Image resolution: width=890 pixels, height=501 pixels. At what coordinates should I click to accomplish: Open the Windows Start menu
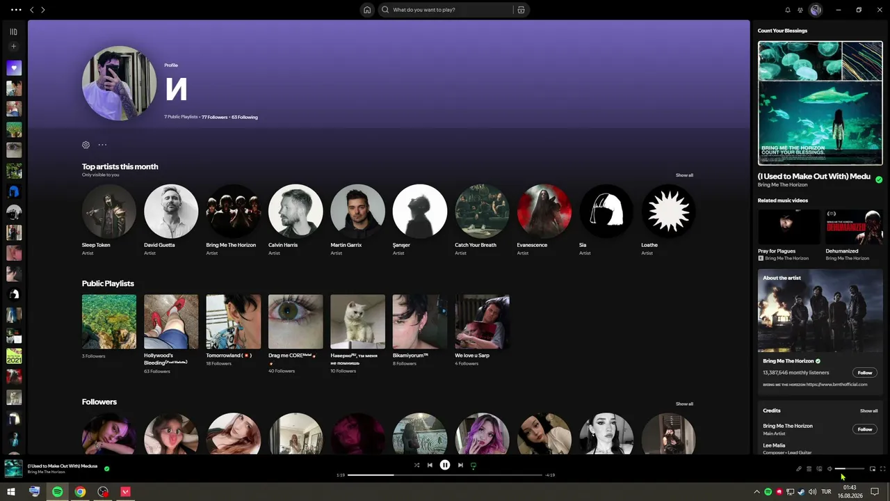(11, 492)
